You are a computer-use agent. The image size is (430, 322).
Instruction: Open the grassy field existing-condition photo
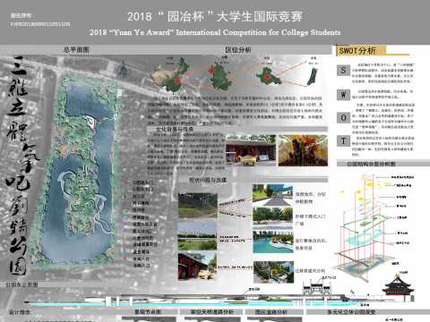[198, 235]
